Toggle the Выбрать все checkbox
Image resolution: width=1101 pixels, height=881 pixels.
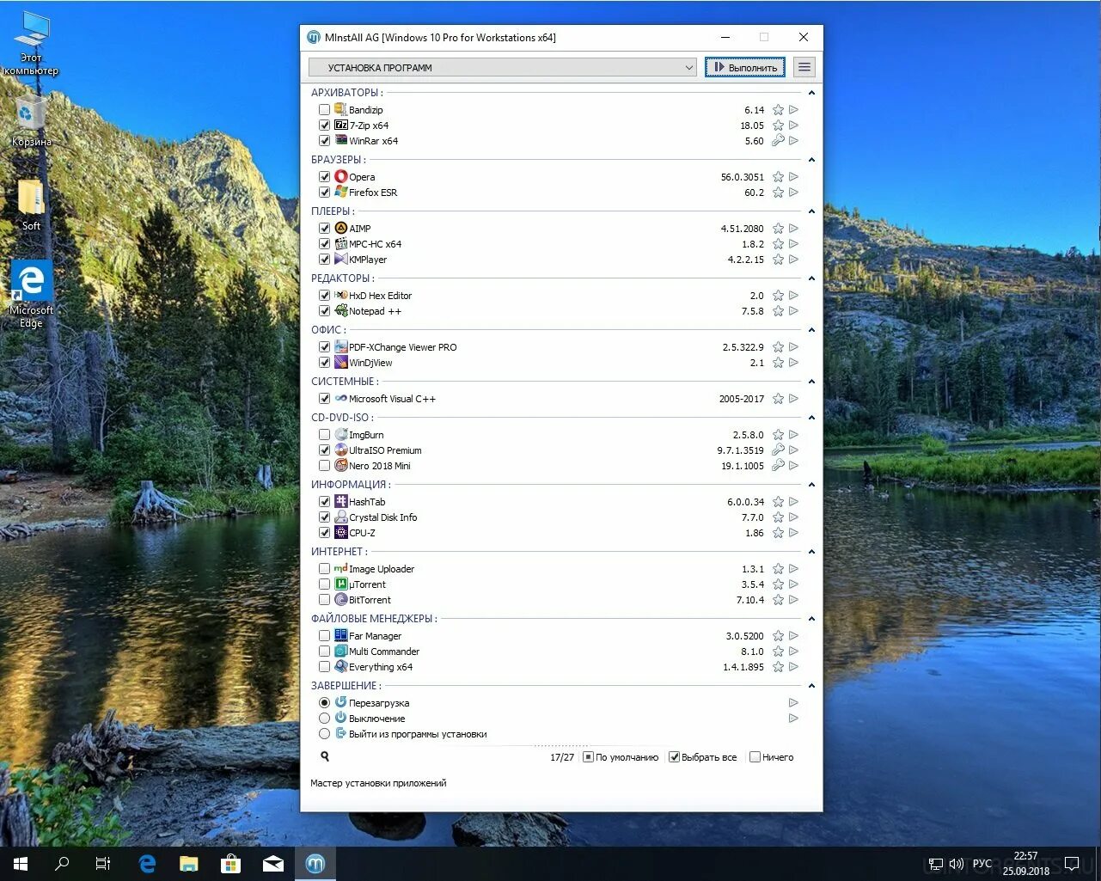pyautogui.click(x=675, y=757)
